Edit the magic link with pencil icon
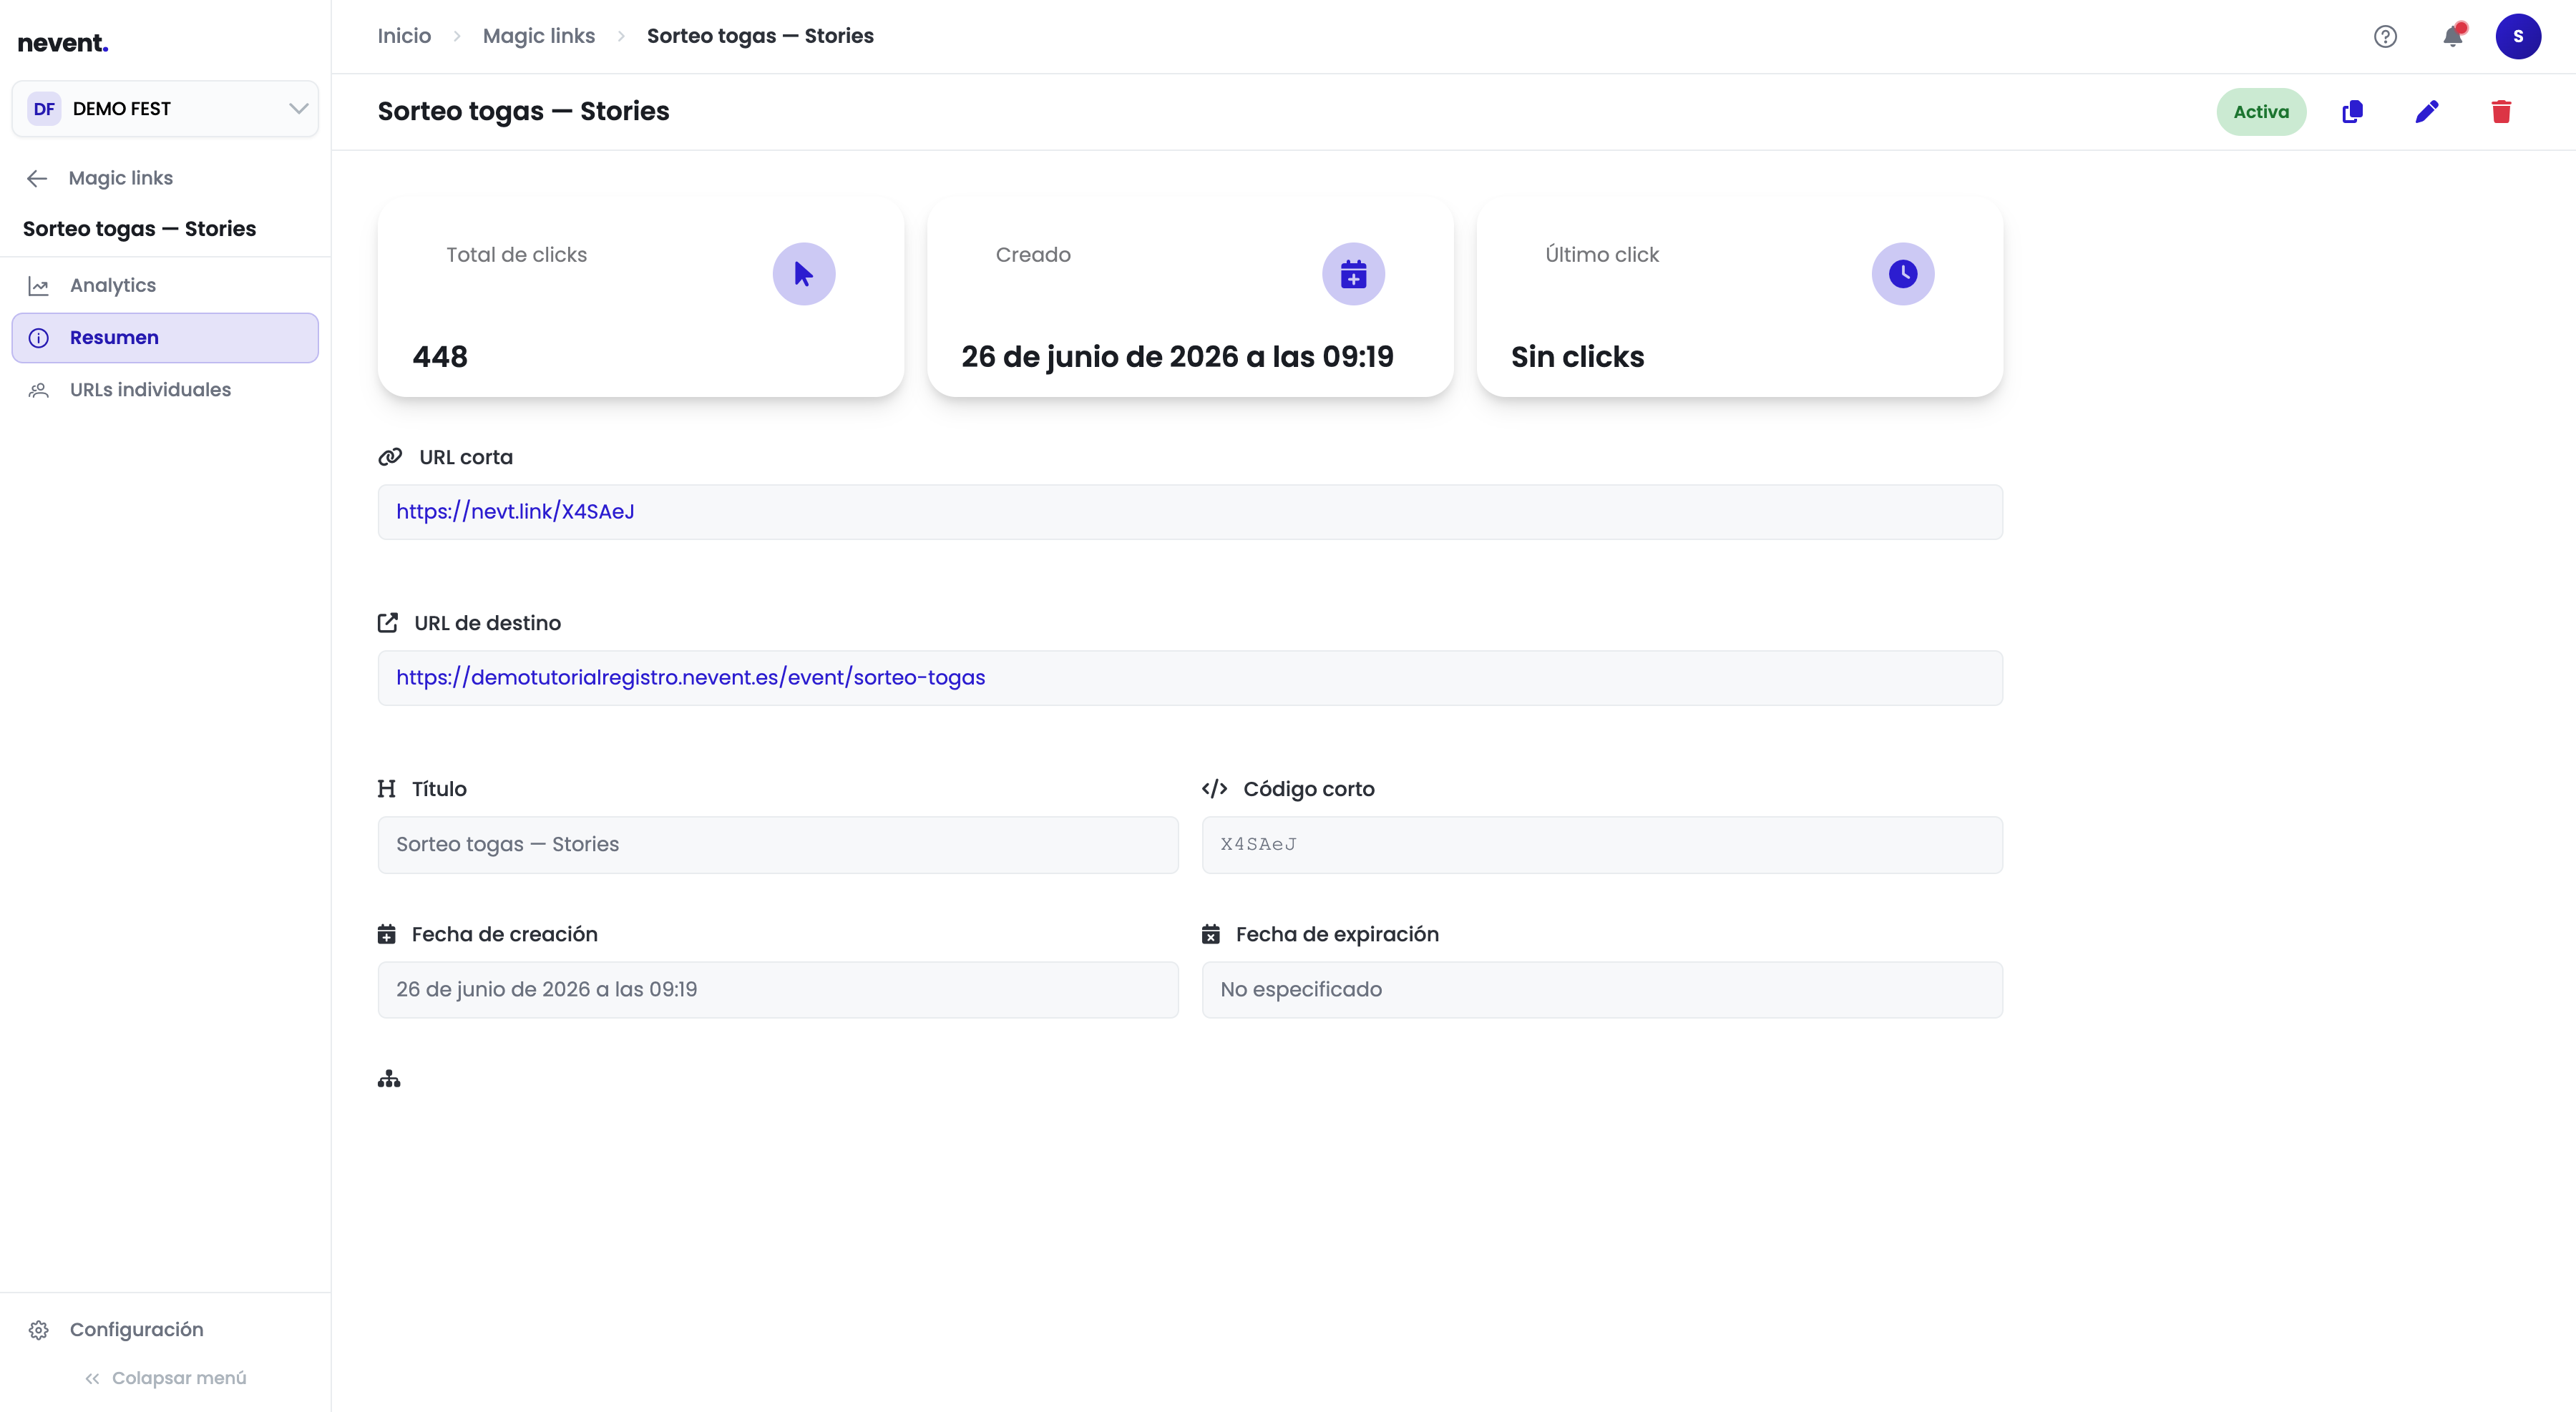The height and width of the screenshot is (1412, 2576). (x=2427, y=112)
